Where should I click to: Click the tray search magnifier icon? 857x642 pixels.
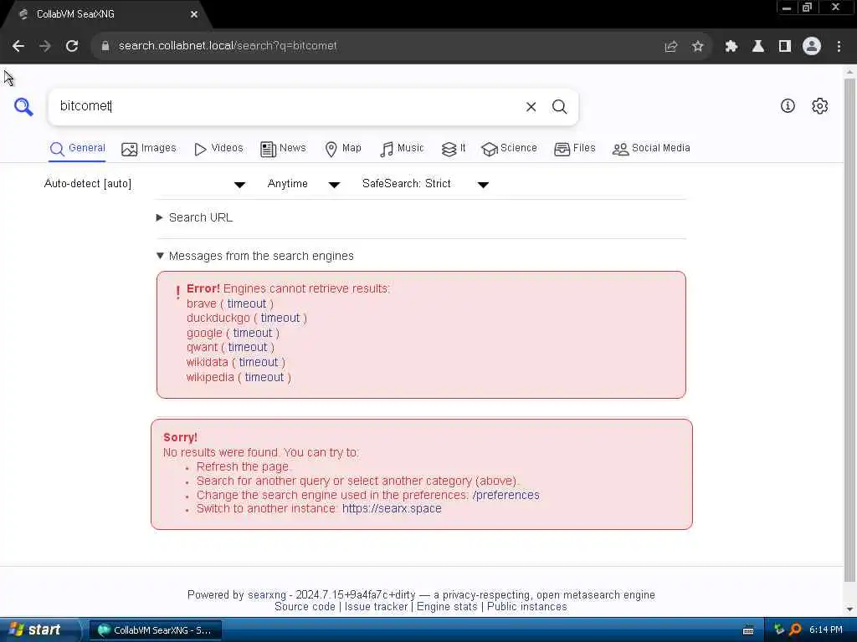(x=795, y=629)
